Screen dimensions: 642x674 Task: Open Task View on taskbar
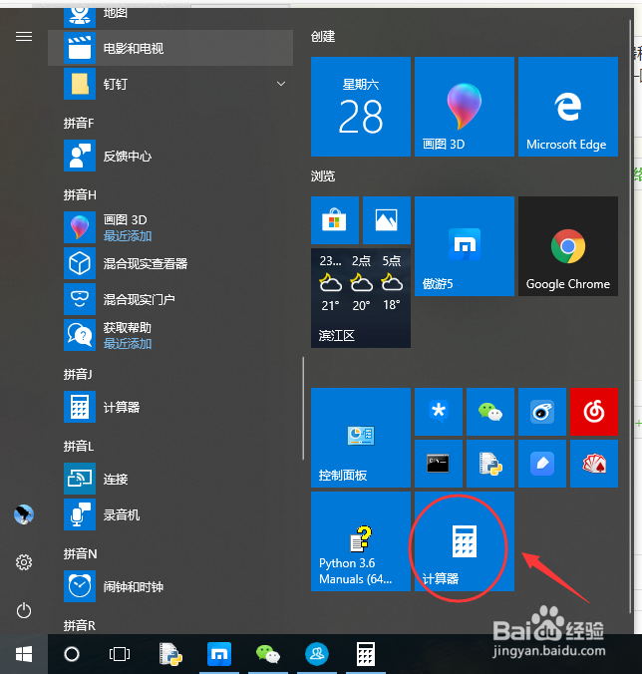point(120,654)
